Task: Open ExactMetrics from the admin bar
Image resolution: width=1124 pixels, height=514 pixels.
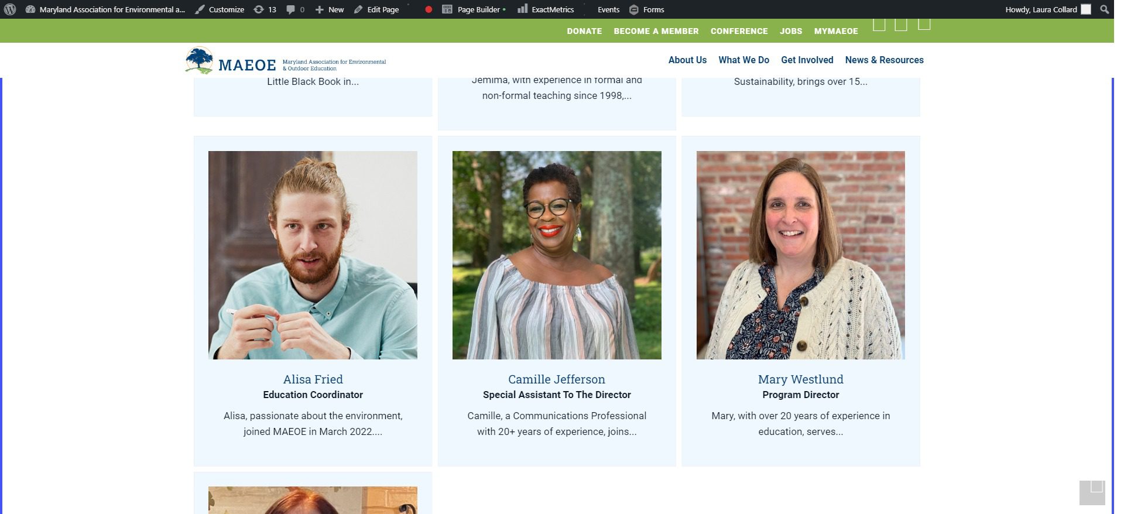Action: tap(546, 9)
